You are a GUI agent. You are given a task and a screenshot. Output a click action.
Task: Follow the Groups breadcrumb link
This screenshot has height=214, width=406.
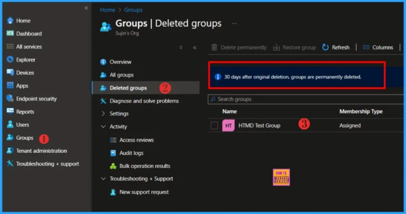point(133,10)
